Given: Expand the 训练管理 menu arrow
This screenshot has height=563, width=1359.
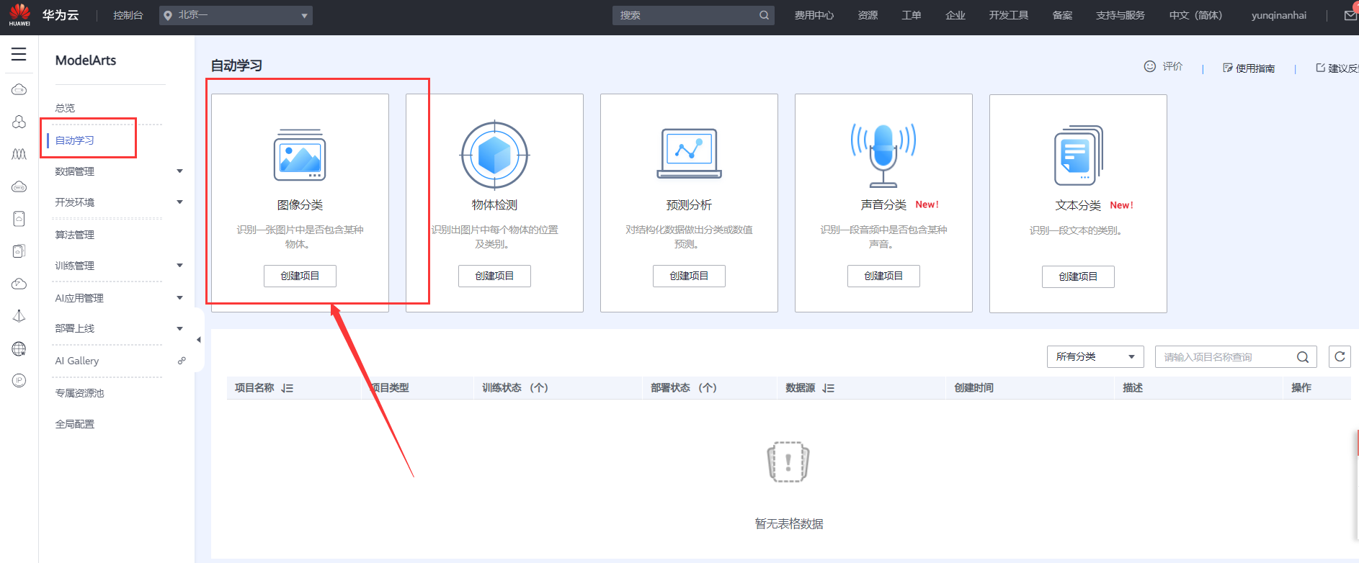Looking at the screenshot, I should point(180,266).
